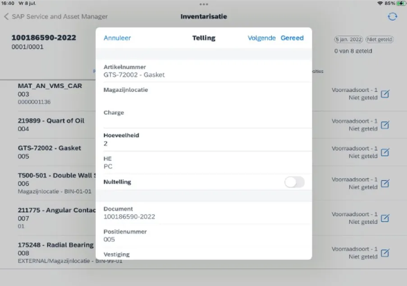Select the 219899 - Quart of Oil row

(x=204, y=125)
